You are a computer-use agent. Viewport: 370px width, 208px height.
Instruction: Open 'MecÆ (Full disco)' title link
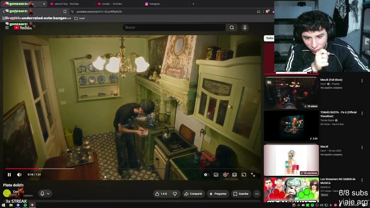coord(331,80)
